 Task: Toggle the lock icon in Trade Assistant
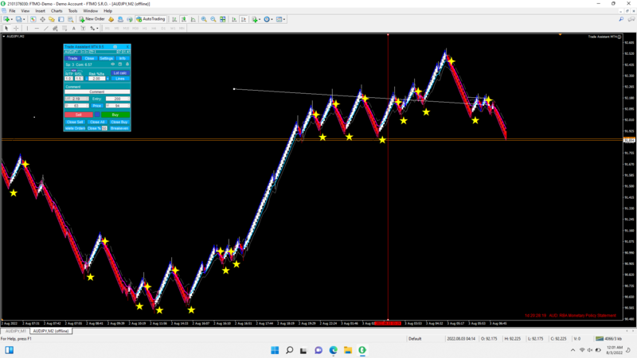[x=127, y=64]
